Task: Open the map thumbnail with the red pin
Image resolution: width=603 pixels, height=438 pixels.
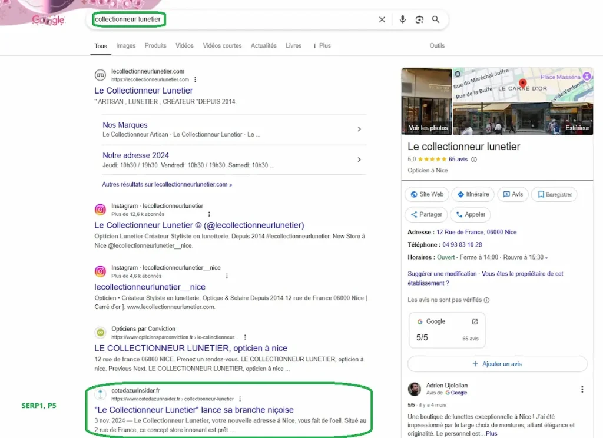Action: pyautogui.click(x=523, y=85)
